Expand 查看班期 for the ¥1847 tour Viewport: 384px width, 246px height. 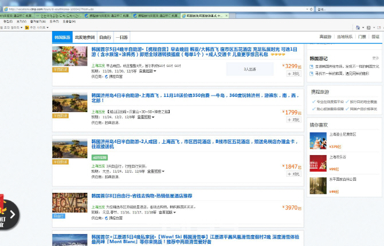click(x=156, y=172)
